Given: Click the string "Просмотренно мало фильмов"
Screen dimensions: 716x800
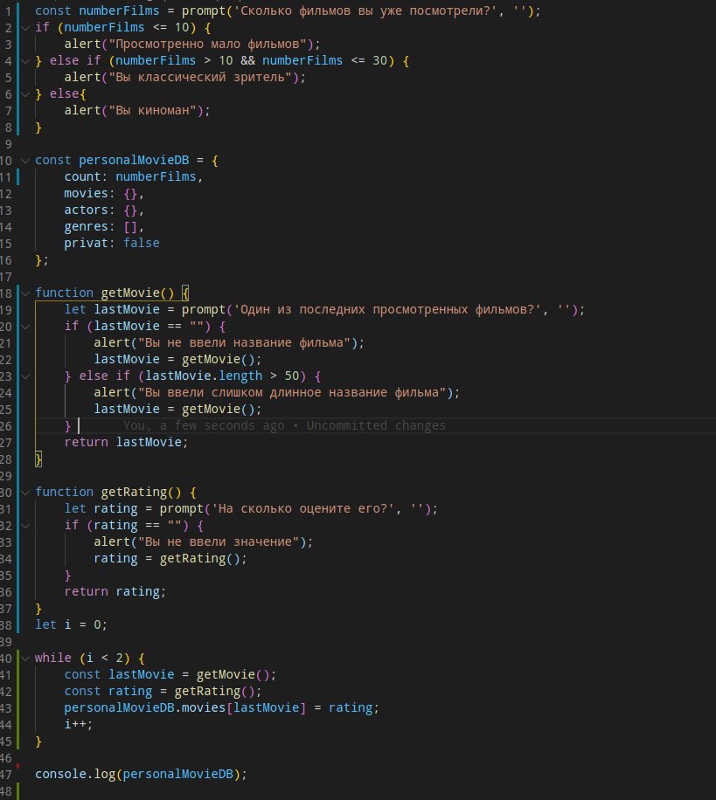Looking at the screenshot, I should click(207, 44).
